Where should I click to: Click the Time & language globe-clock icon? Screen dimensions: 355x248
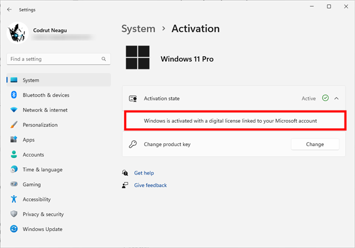14,169
